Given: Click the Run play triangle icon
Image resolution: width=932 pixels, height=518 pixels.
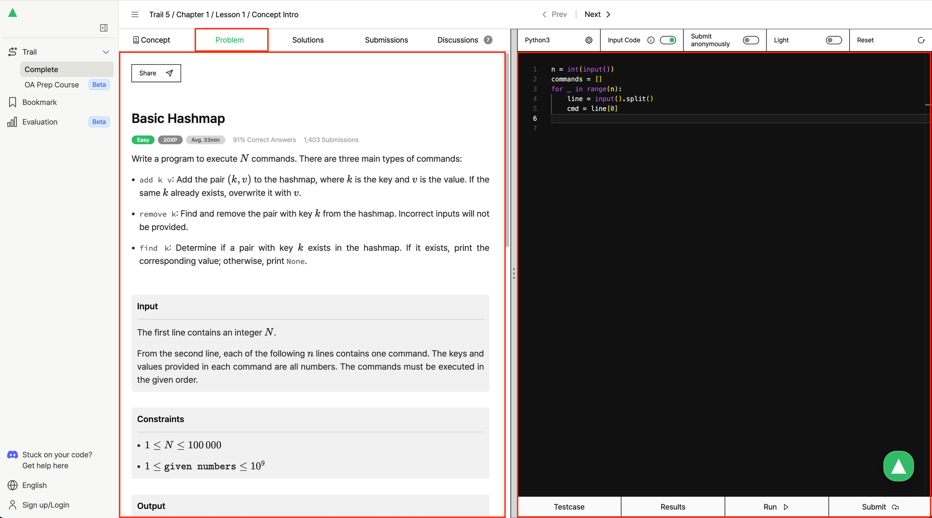Looking at the screenshot, I should click(785, 507).
